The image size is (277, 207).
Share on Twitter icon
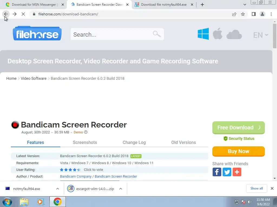(227, 172)
